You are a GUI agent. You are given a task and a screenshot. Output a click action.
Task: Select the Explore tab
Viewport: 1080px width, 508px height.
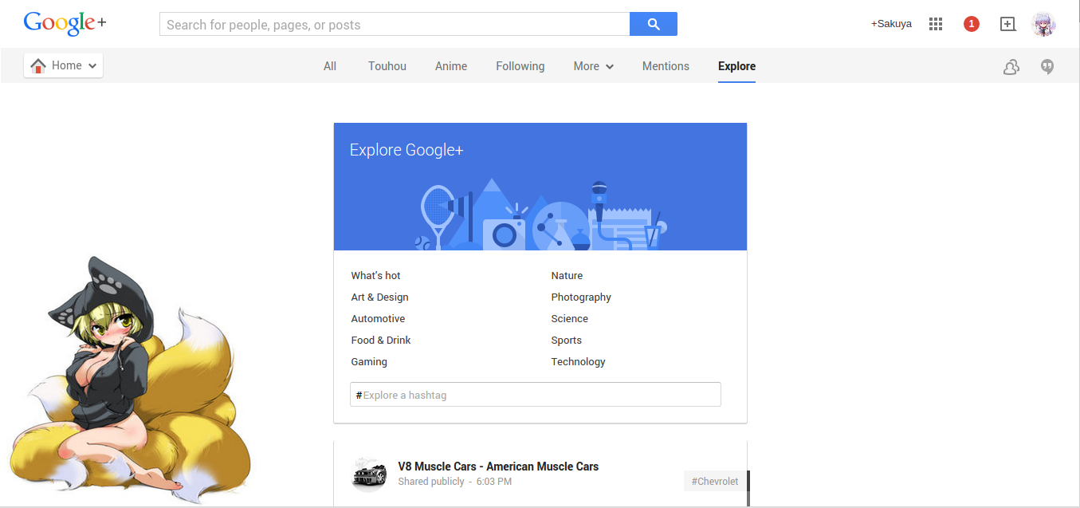[x=736, y=66]
